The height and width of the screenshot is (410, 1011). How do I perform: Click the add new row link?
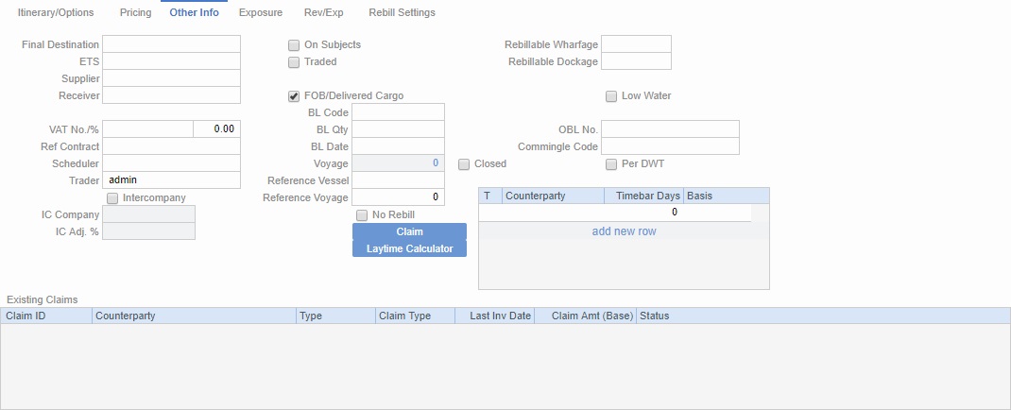click(x=624, y=231)
